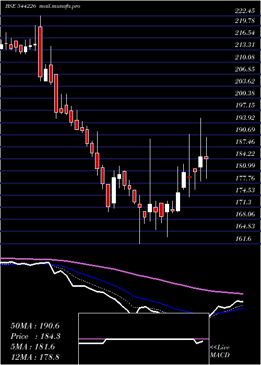Click the mail.munafa.pro watermark text
261x365 pixels.
pos(59,6)
